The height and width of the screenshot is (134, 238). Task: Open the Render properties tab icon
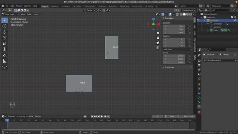199,61
